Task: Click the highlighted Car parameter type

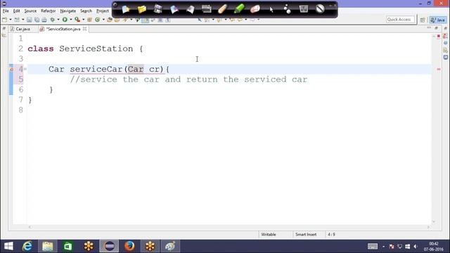Action: [136, 69]
